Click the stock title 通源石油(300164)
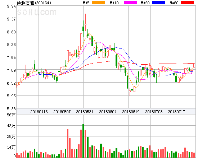Screen dimensions: 216x158 [x=34, y=3]
